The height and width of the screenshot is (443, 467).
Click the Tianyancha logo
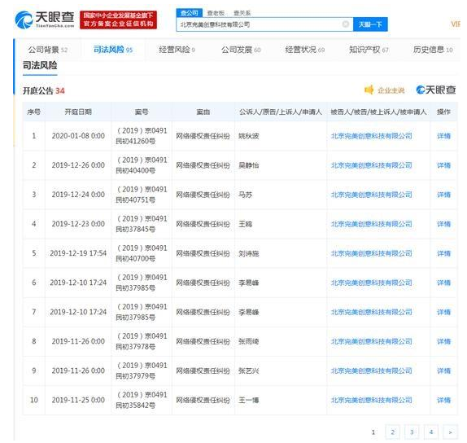pyautogui.click(x=45, y=20)
